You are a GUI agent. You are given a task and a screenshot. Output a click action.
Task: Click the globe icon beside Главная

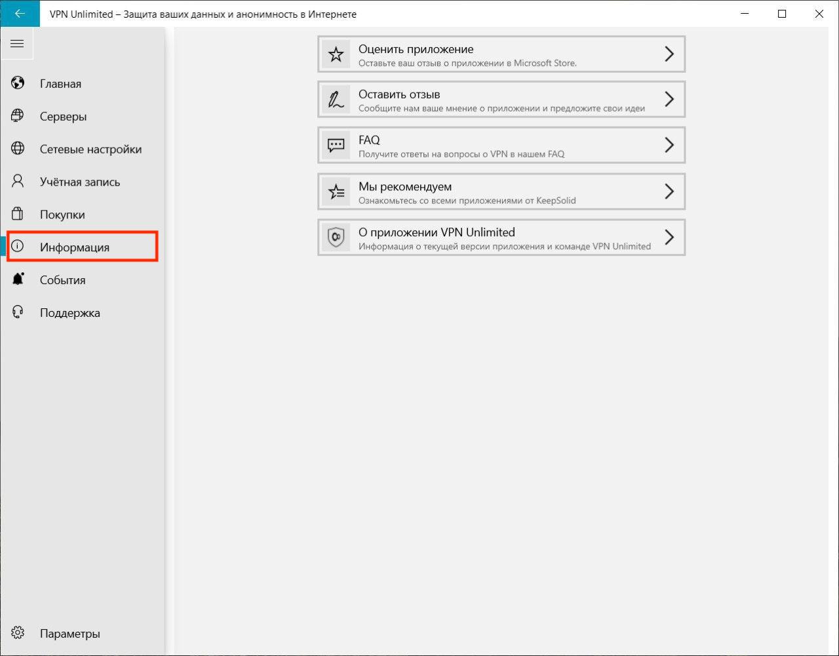[x=18, y=83]
